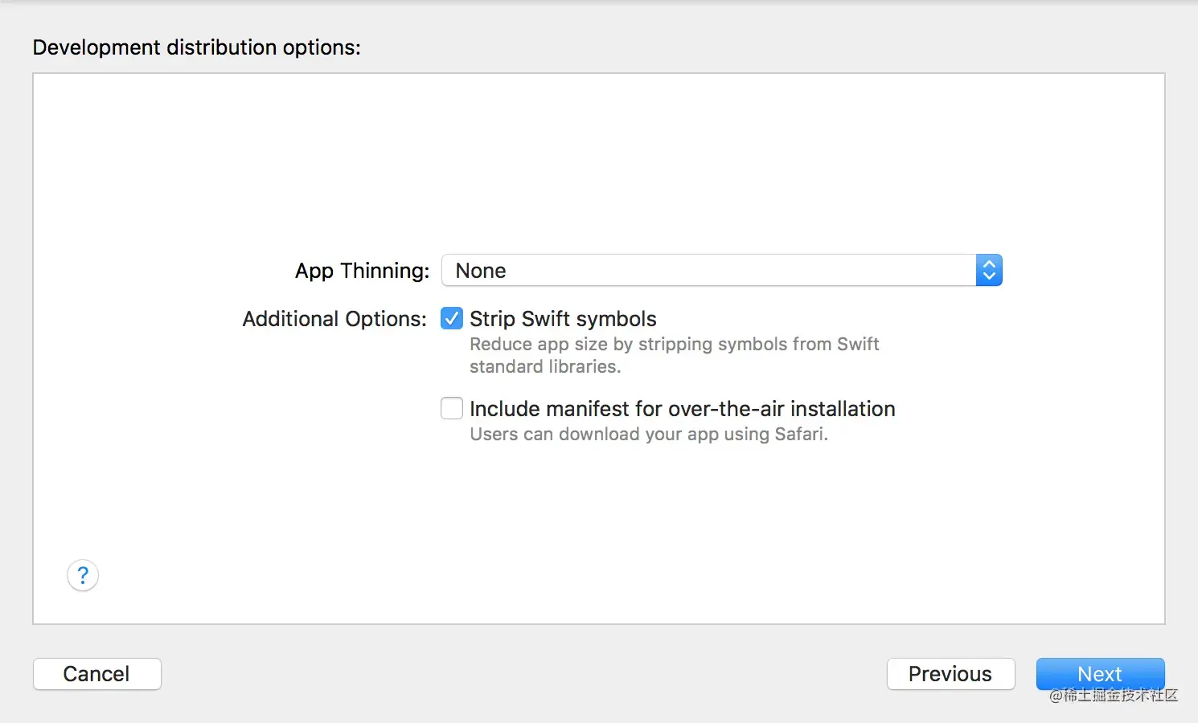
Task: Click the "Reduce app size by stripping symbols" description
Action: coord(674,344)
